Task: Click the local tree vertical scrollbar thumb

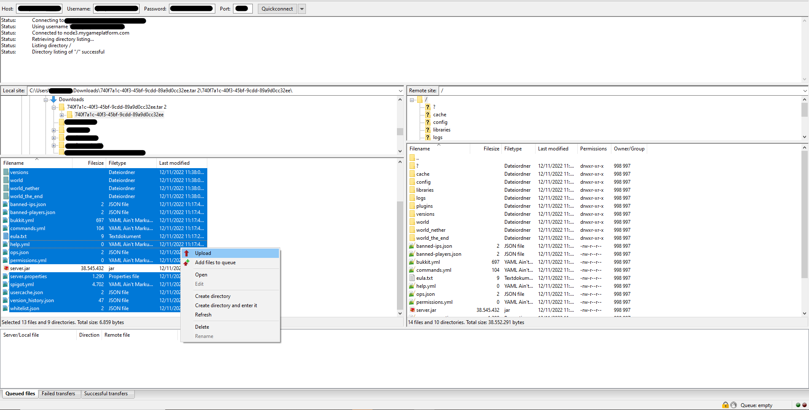Action: pos(400,131)
